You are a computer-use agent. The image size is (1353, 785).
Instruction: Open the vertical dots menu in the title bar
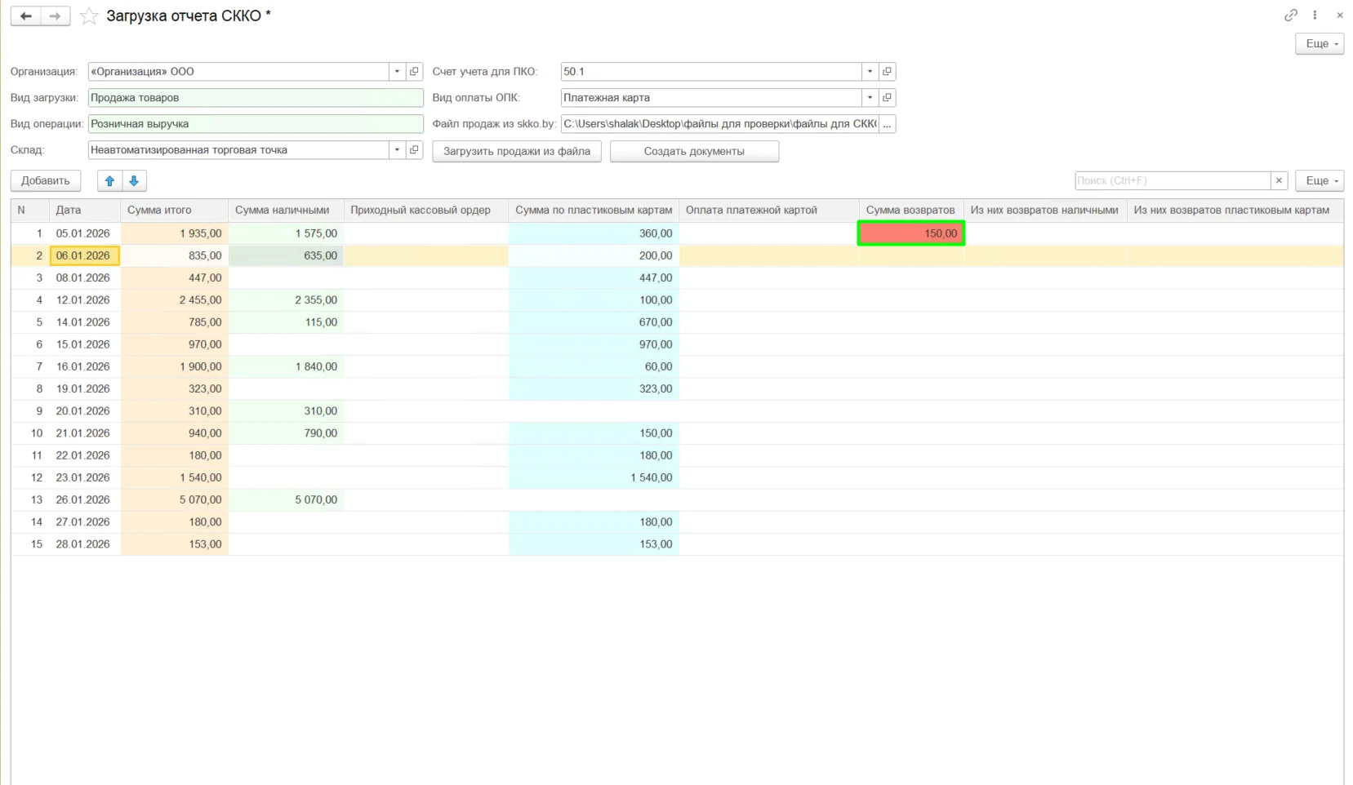1315,15
